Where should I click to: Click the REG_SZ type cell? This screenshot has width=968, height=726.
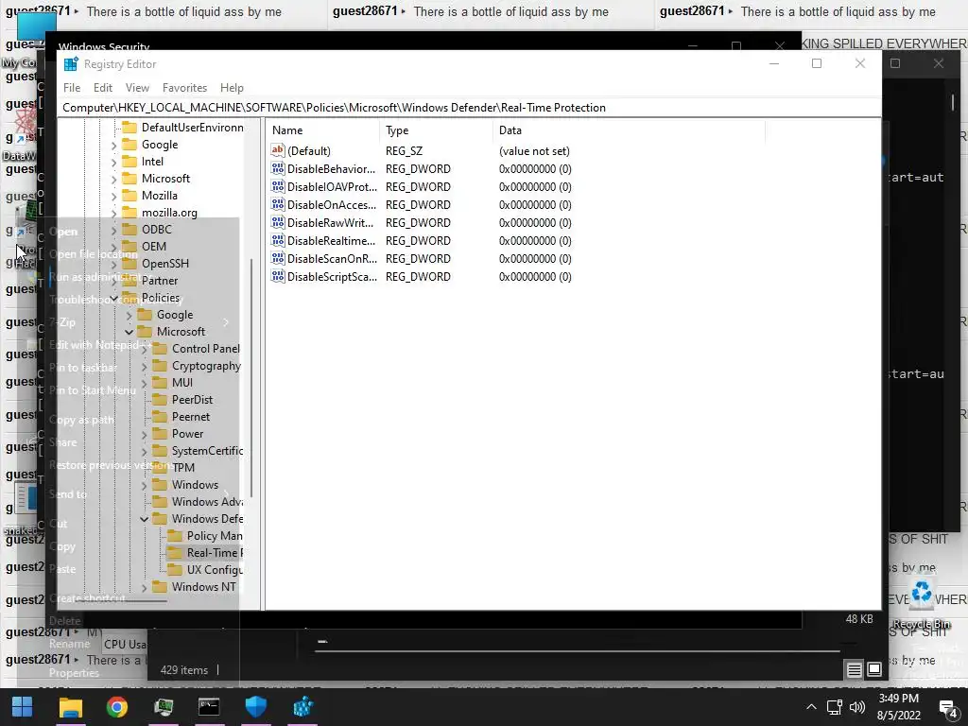coord(404,150)
